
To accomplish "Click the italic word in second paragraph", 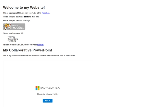I will (x=33, y=17).
